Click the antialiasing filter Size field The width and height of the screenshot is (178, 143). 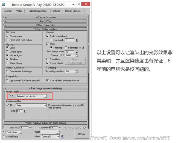[19, 111]
